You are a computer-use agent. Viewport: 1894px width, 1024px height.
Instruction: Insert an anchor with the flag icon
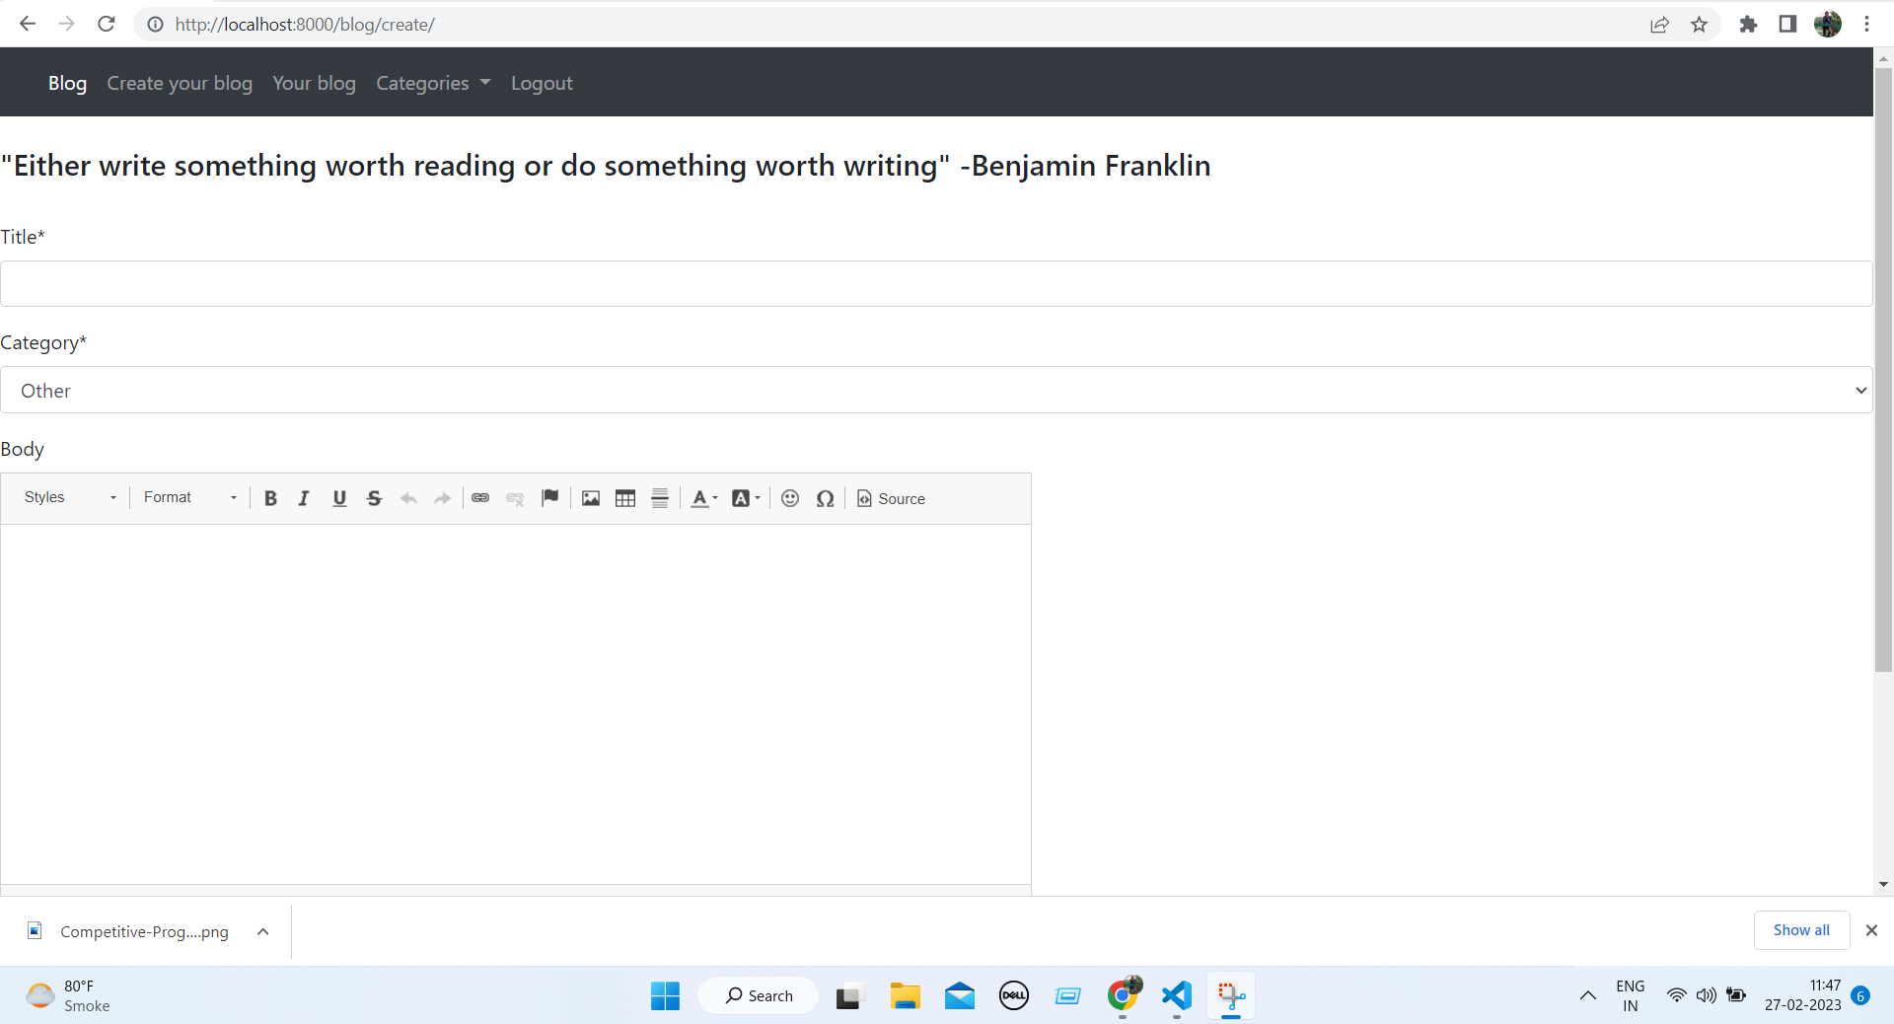pos(550,498)
